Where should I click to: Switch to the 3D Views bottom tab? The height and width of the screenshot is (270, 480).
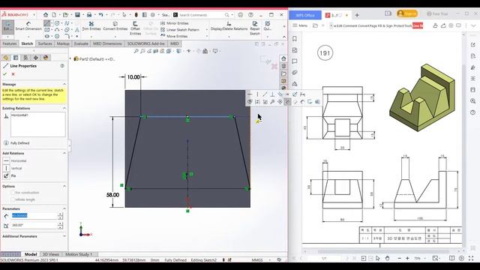pyautogui.click(x=51, y=254)
